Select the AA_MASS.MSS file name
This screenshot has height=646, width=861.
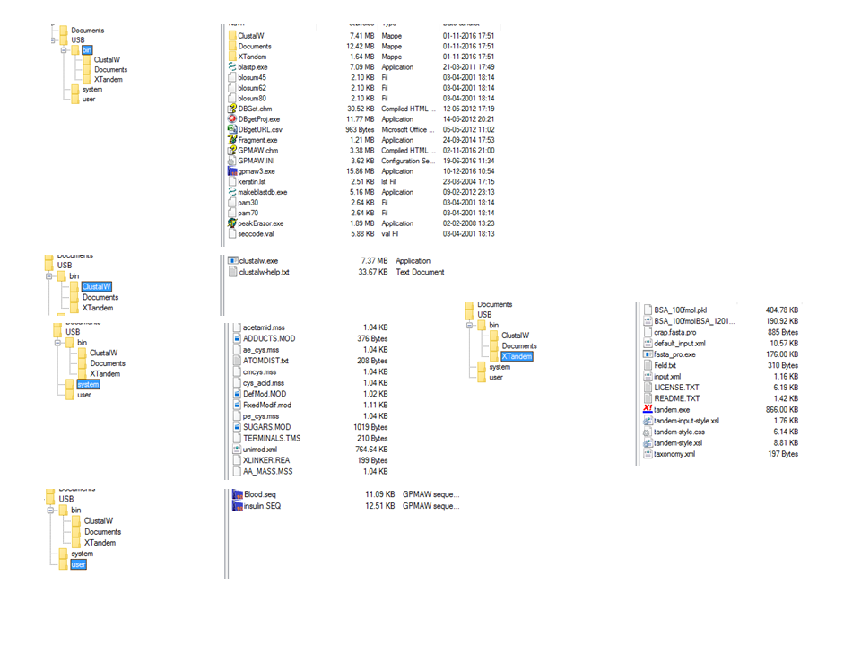(268, 471)
